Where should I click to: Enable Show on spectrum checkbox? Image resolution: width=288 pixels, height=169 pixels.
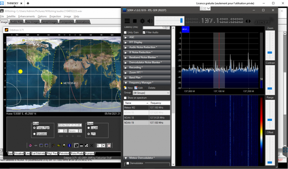125,98
